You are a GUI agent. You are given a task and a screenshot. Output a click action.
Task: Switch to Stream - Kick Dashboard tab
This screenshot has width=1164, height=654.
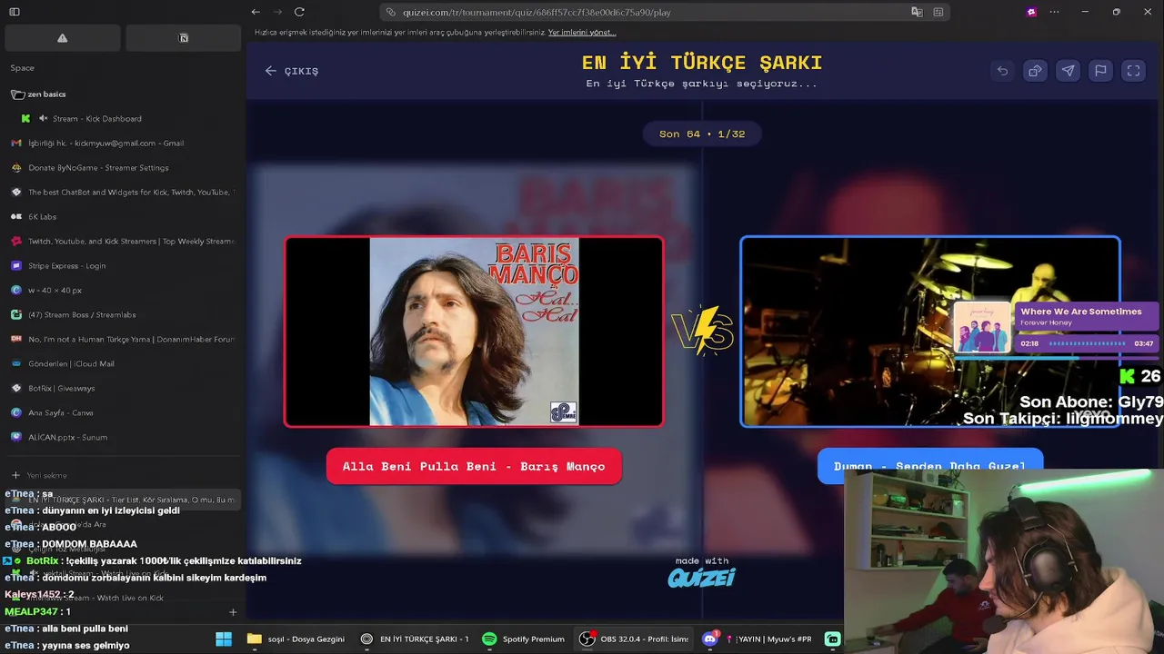[x=96, y=119]
